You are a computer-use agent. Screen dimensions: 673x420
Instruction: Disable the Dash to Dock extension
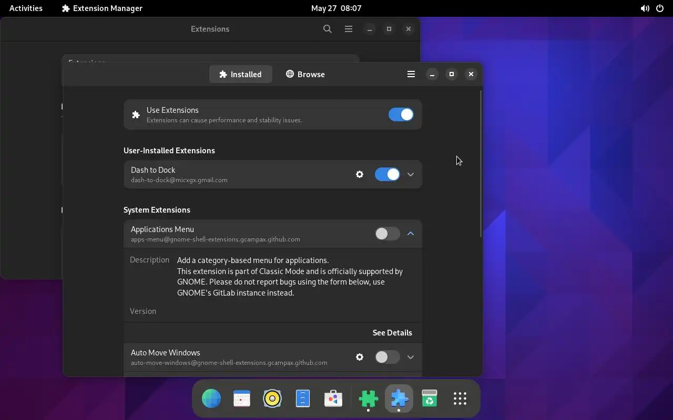click(x=387, y=174)
